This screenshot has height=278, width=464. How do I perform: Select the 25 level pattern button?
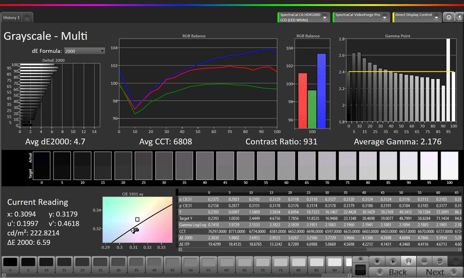[x=100, y=264]
